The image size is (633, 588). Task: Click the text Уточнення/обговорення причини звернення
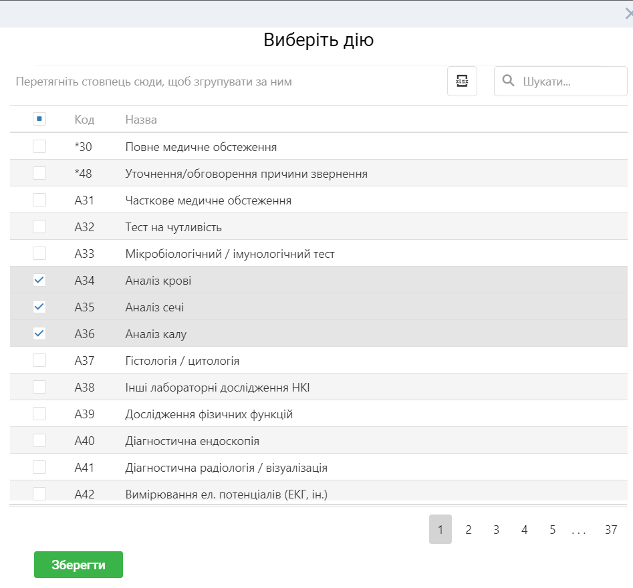[x=246, y=174]
